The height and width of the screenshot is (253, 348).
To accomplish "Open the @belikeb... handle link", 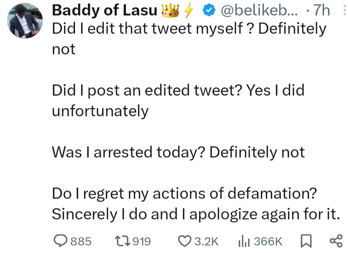I will [259, 11].
